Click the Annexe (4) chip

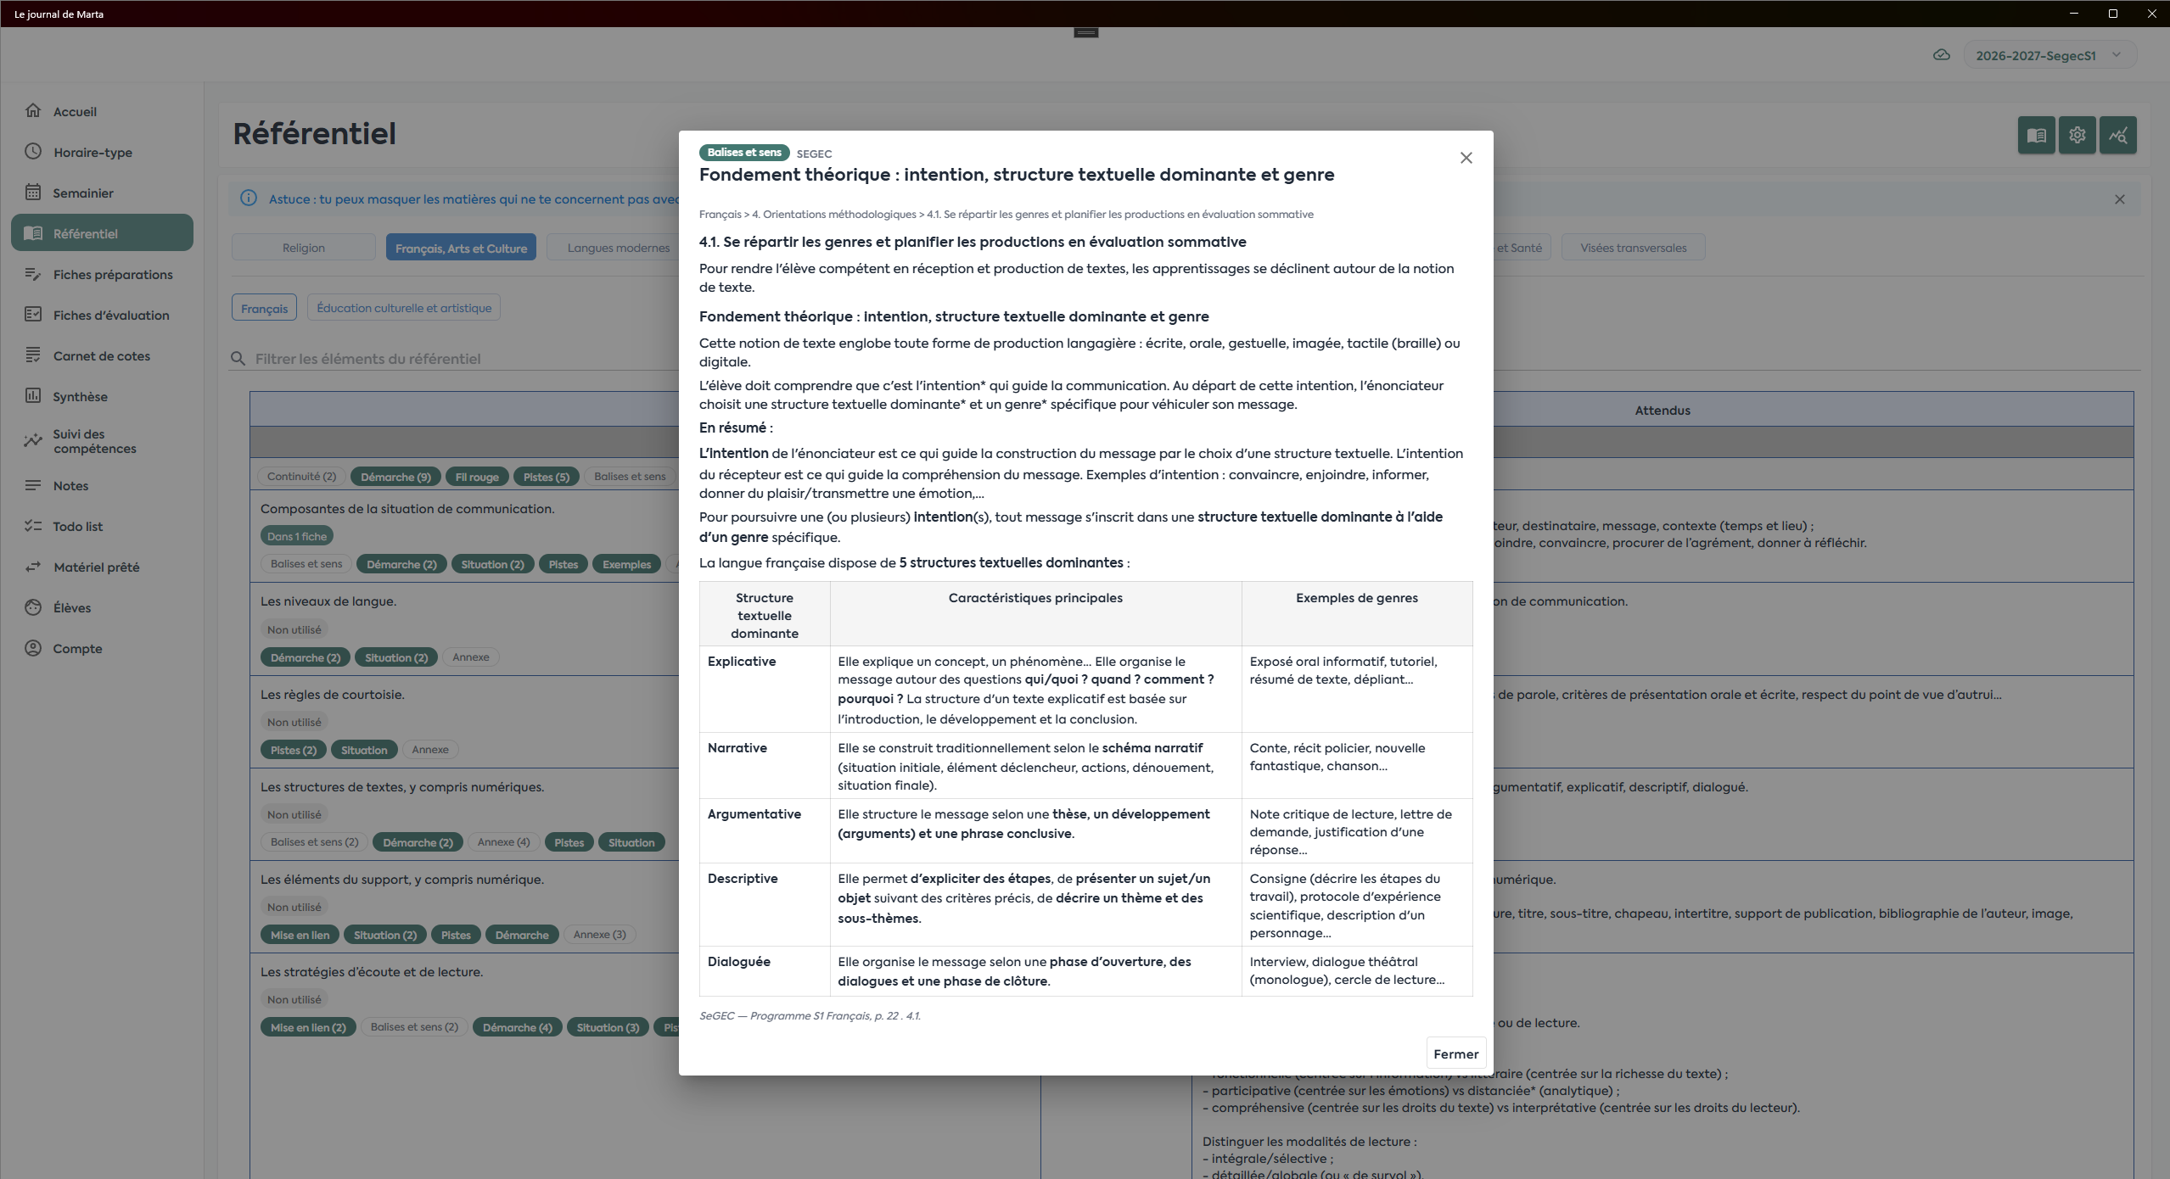(503, 842)
